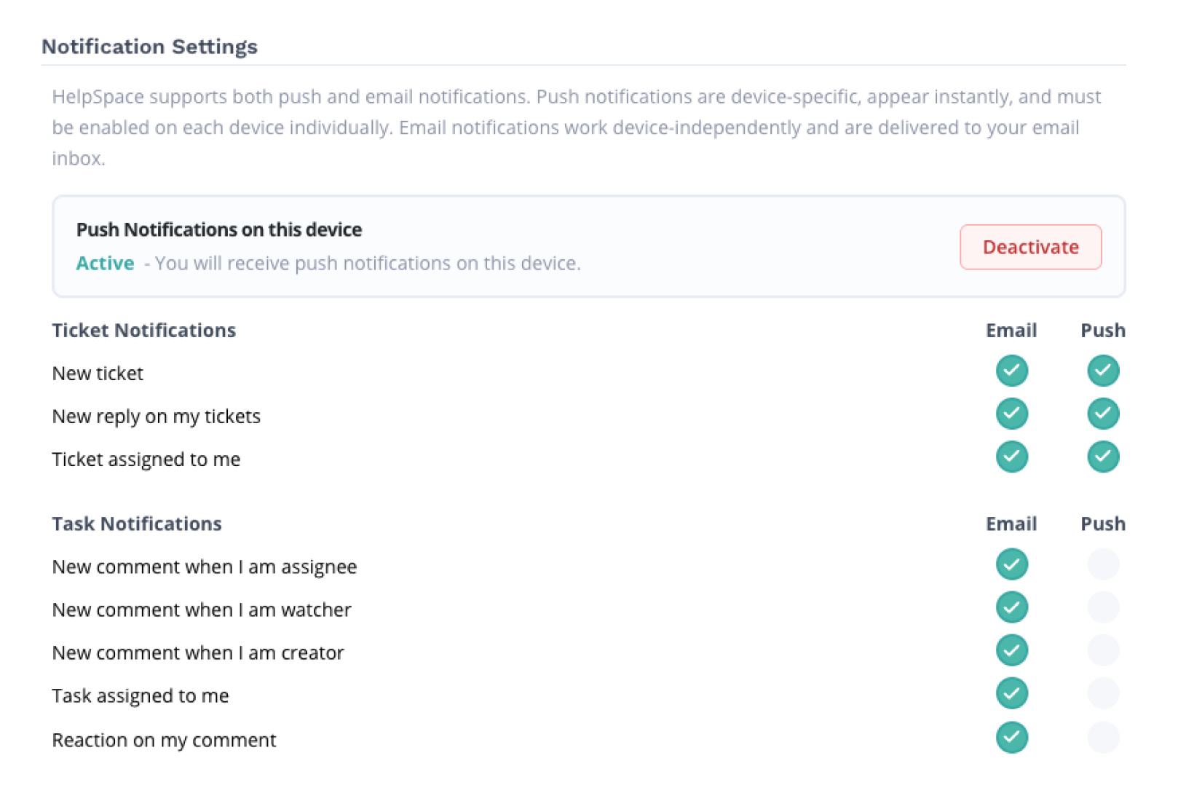Enable push for New comment when watcher

1103,607
